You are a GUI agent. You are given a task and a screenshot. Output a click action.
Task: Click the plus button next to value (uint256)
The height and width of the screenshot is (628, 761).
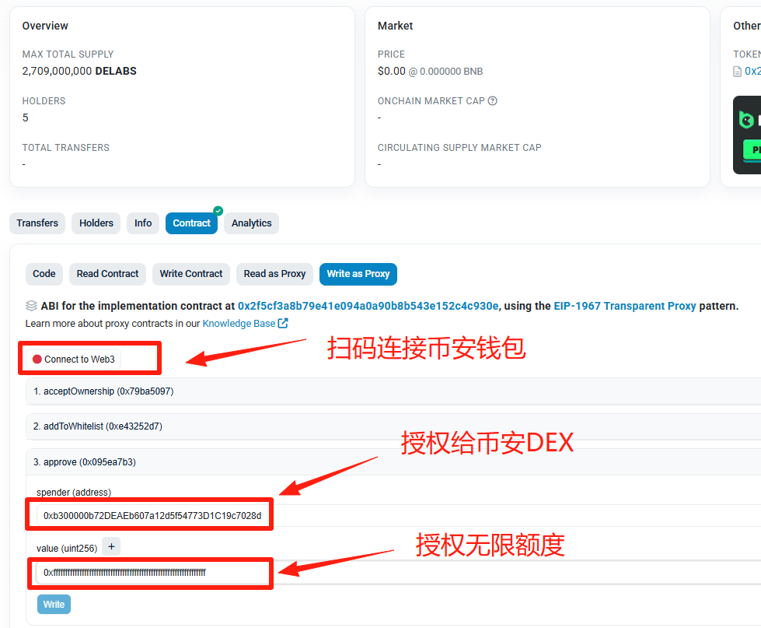pos(111,546)
